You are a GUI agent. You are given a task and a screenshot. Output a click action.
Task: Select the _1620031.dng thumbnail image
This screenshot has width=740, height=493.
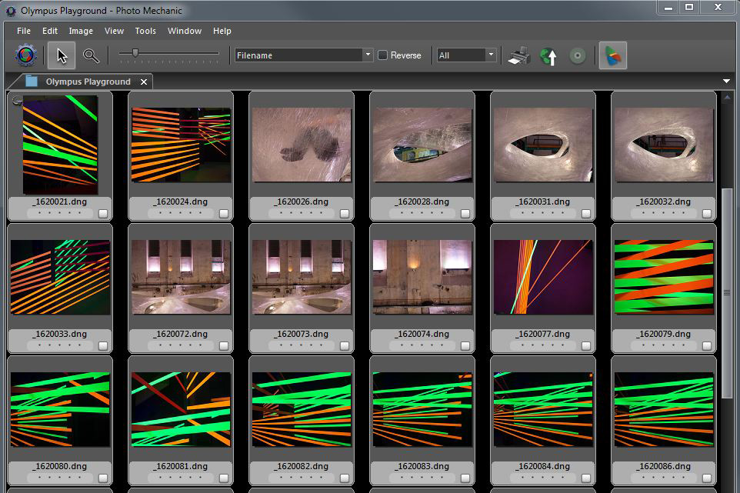pos(543,145)
